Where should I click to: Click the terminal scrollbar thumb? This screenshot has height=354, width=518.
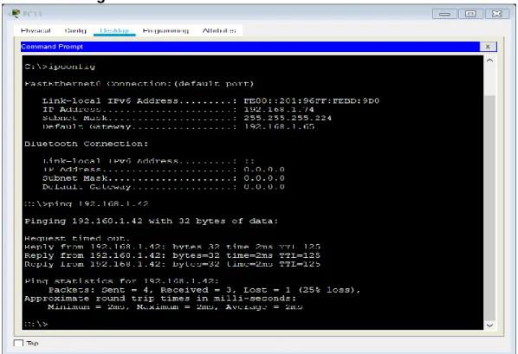pos(489,207)
